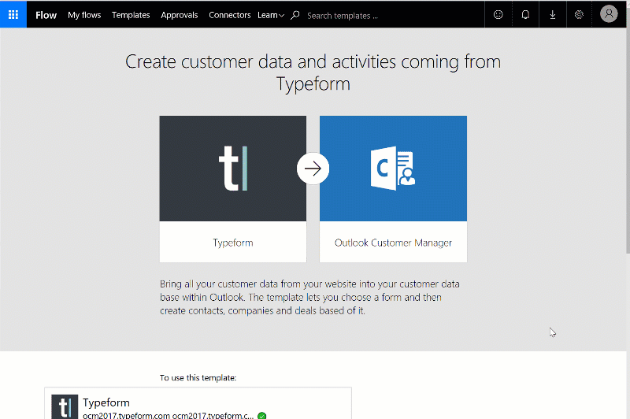This screenshot has height=419, width=630.
Task: Open the user account avatar
Action: [x=609, y=13]
